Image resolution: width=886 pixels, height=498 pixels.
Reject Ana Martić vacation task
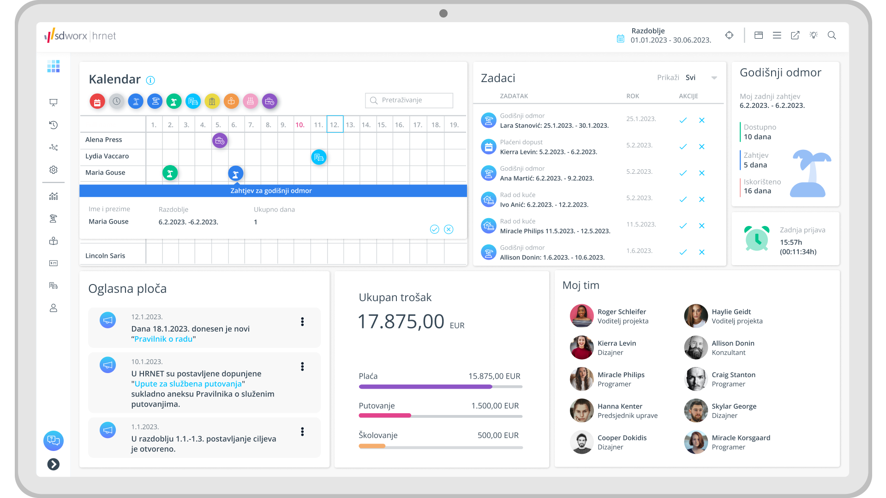702,173
